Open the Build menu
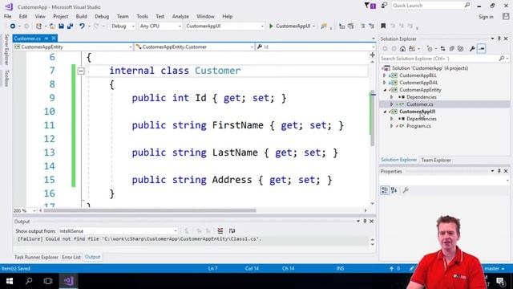513x289 pixels. click(x=82, y=16)
